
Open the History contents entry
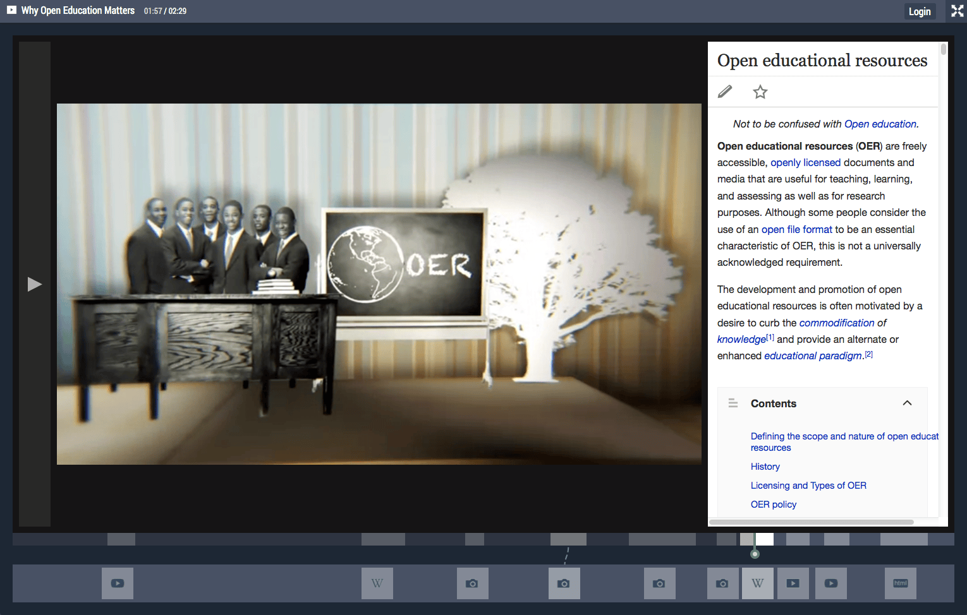(765, 467)
